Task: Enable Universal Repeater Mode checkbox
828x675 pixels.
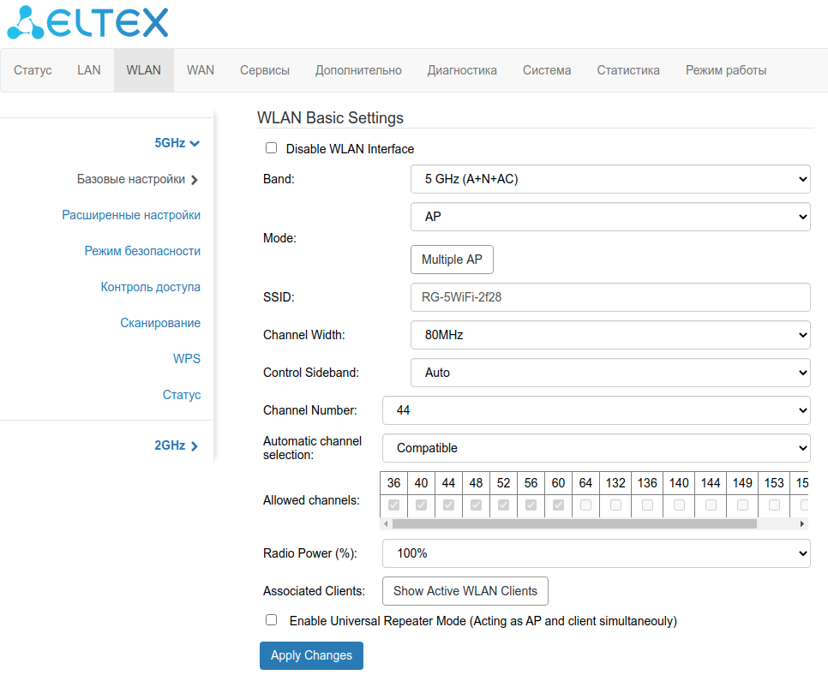Action: tap(272, 620)
